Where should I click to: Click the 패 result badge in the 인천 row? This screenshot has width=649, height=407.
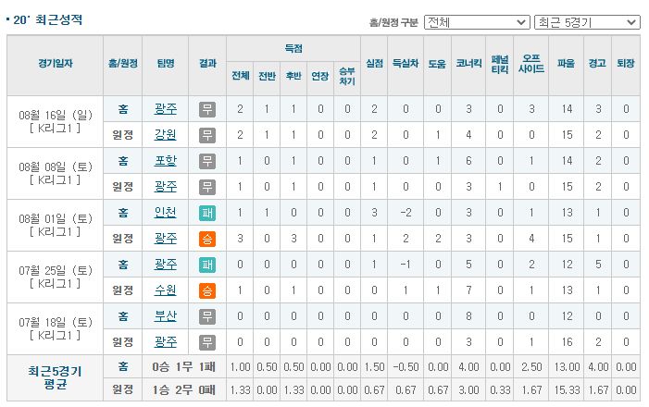click(x=207, y=213)
